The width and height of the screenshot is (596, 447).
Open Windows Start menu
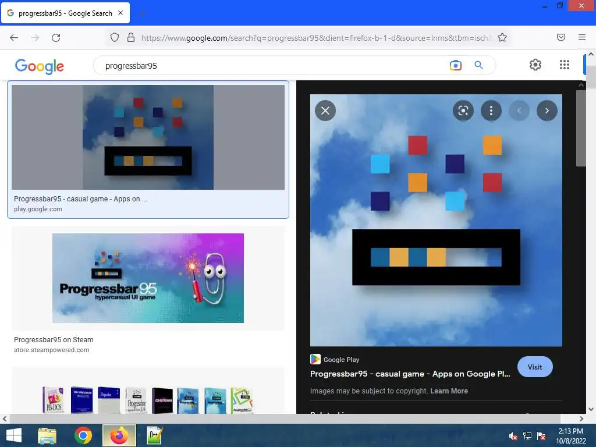tap(14, 435)
